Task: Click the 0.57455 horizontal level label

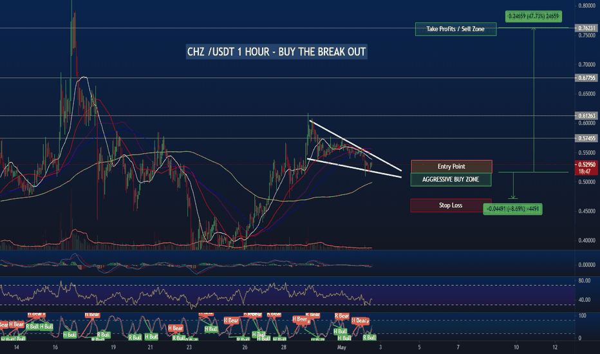Action: pos(586,138)
